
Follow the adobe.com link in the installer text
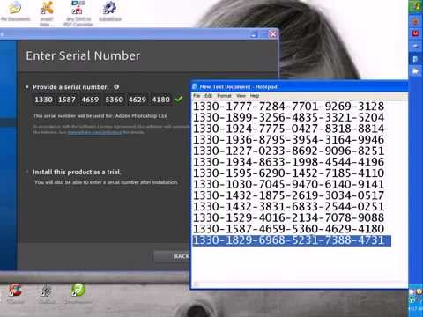[94, 132]
